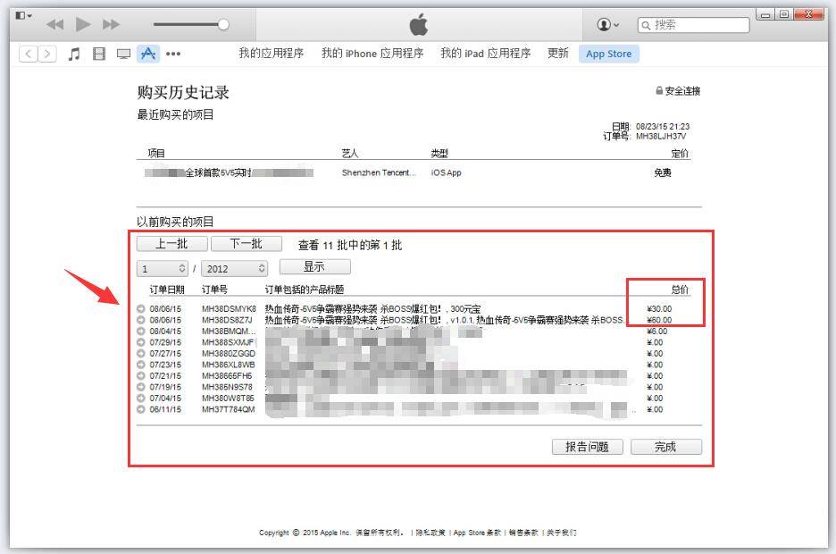This screenshot has width=836, height=554.
Task: Open the account user menu
Action: click(608, 24)
